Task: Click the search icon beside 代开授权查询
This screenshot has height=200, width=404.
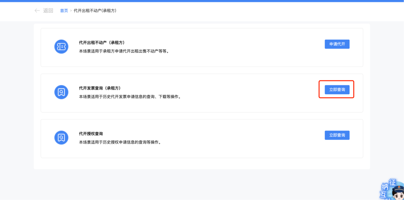Action: coord(61,138)
